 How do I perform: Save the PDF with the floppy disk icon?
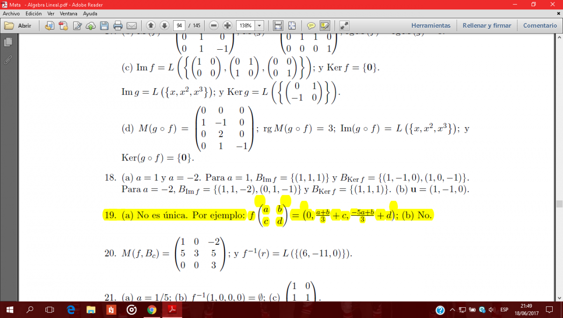pyautogui.click(x=104, y=25)
